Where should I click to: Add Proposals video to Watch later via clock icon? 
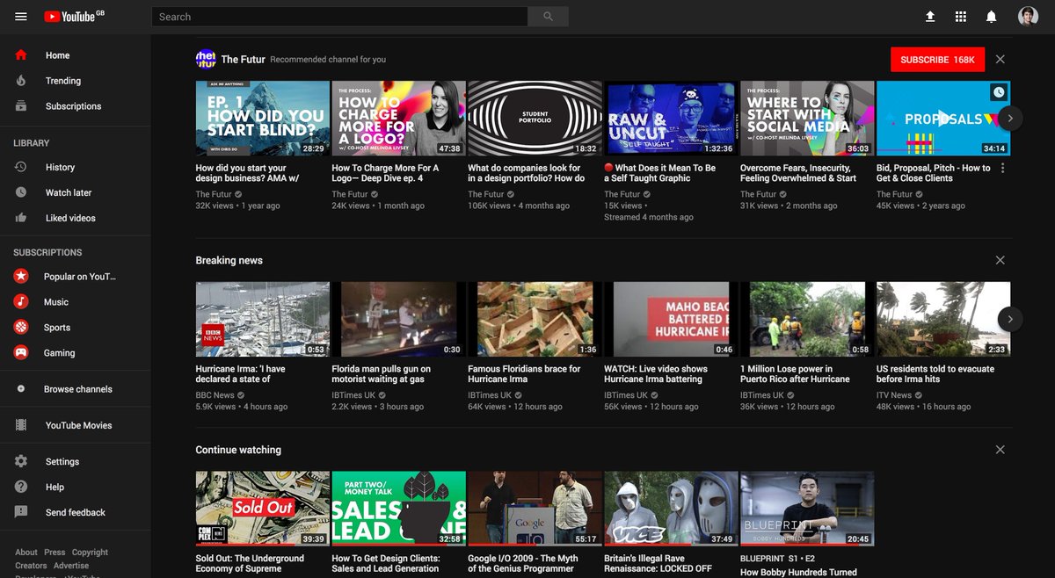click(x=998, y=91)
